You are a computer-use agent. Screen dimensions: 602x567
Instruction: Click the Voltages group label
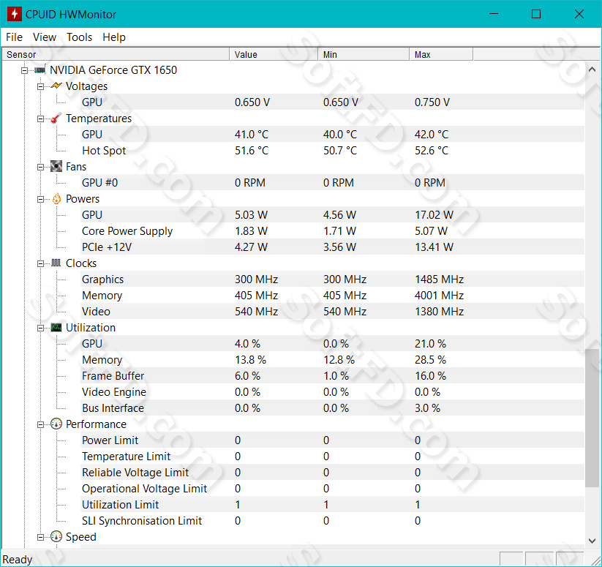click(x=86, y=86)
